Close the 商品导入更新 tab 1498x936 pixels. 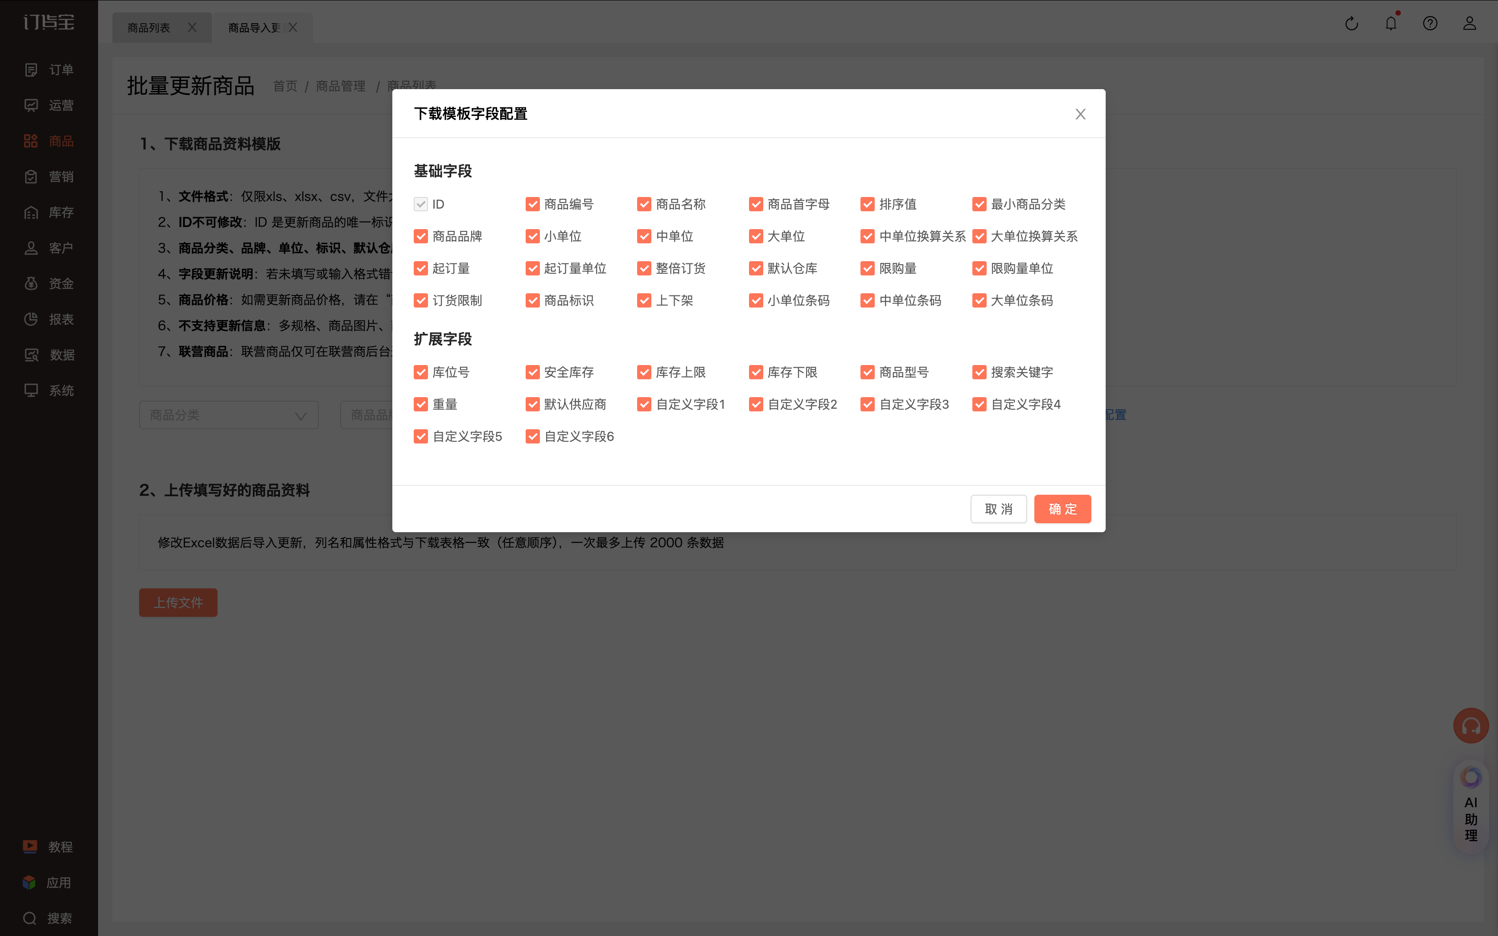[293, 27]
